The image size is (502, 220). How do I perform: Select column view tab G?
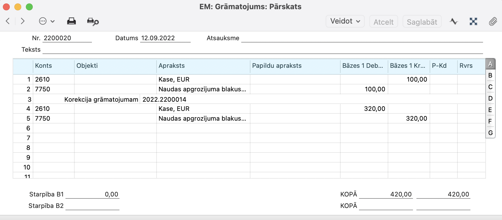[x=490, y=133]
